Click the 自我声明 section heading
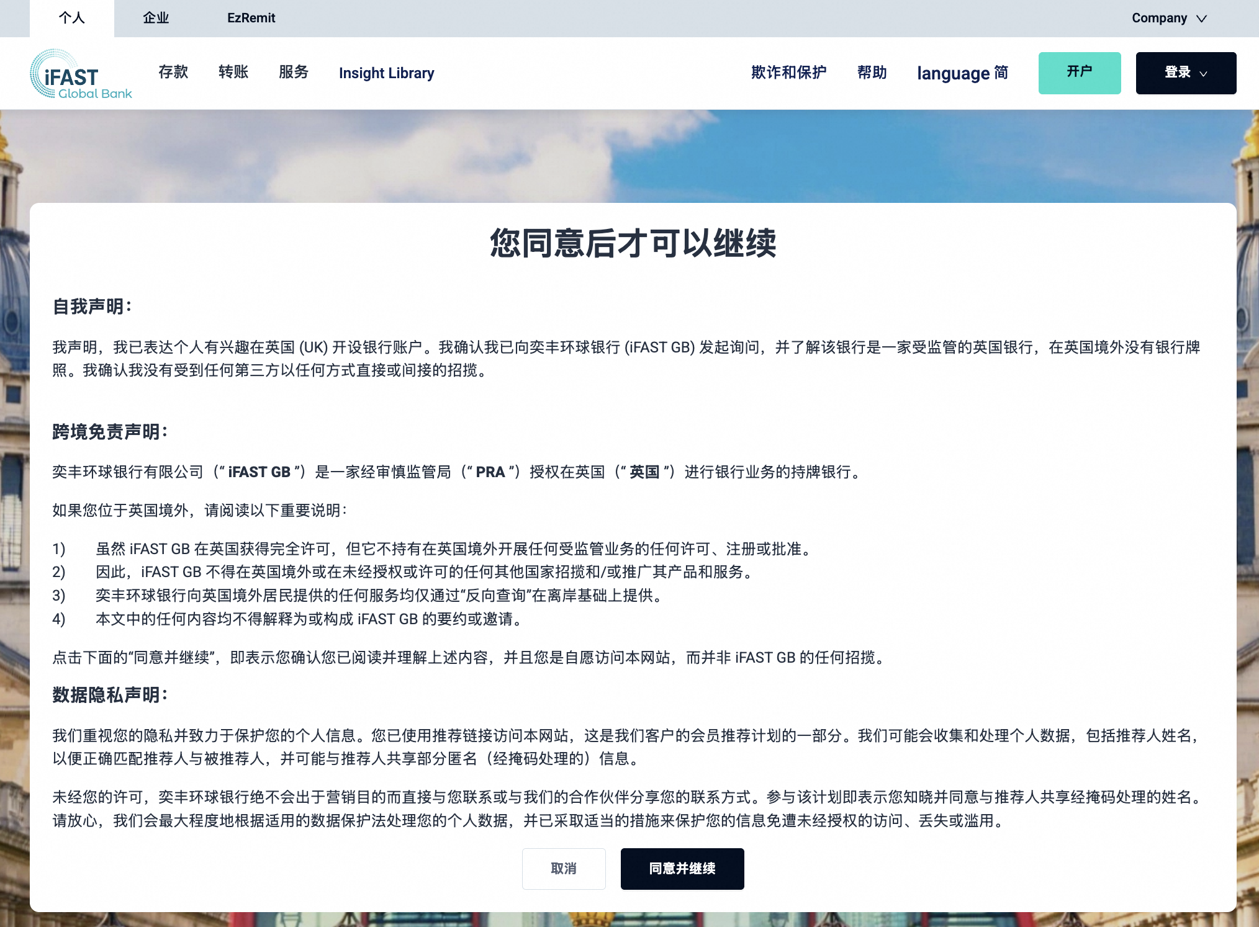This screenshot has width=1259, height=927. 92,307
